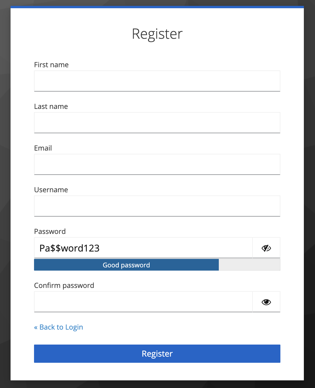Click the Last name label
This screenshot has width=315, height=388.
pos(51,106)
